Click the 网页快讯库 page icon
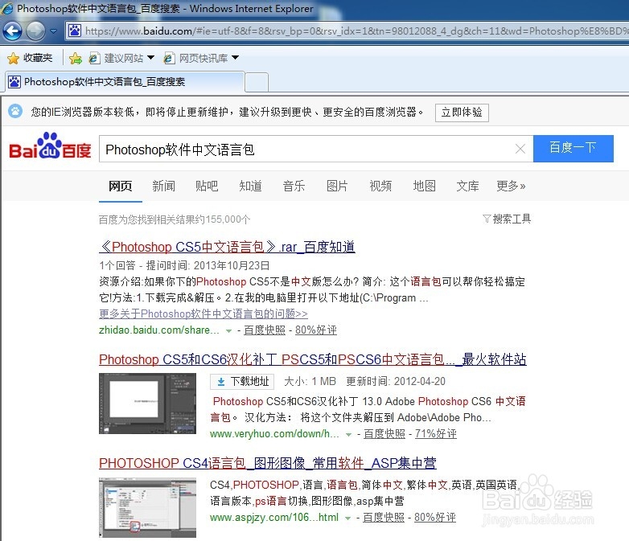Image resolution: width=629 pixels, height=541 pixels. click(169, 59)
